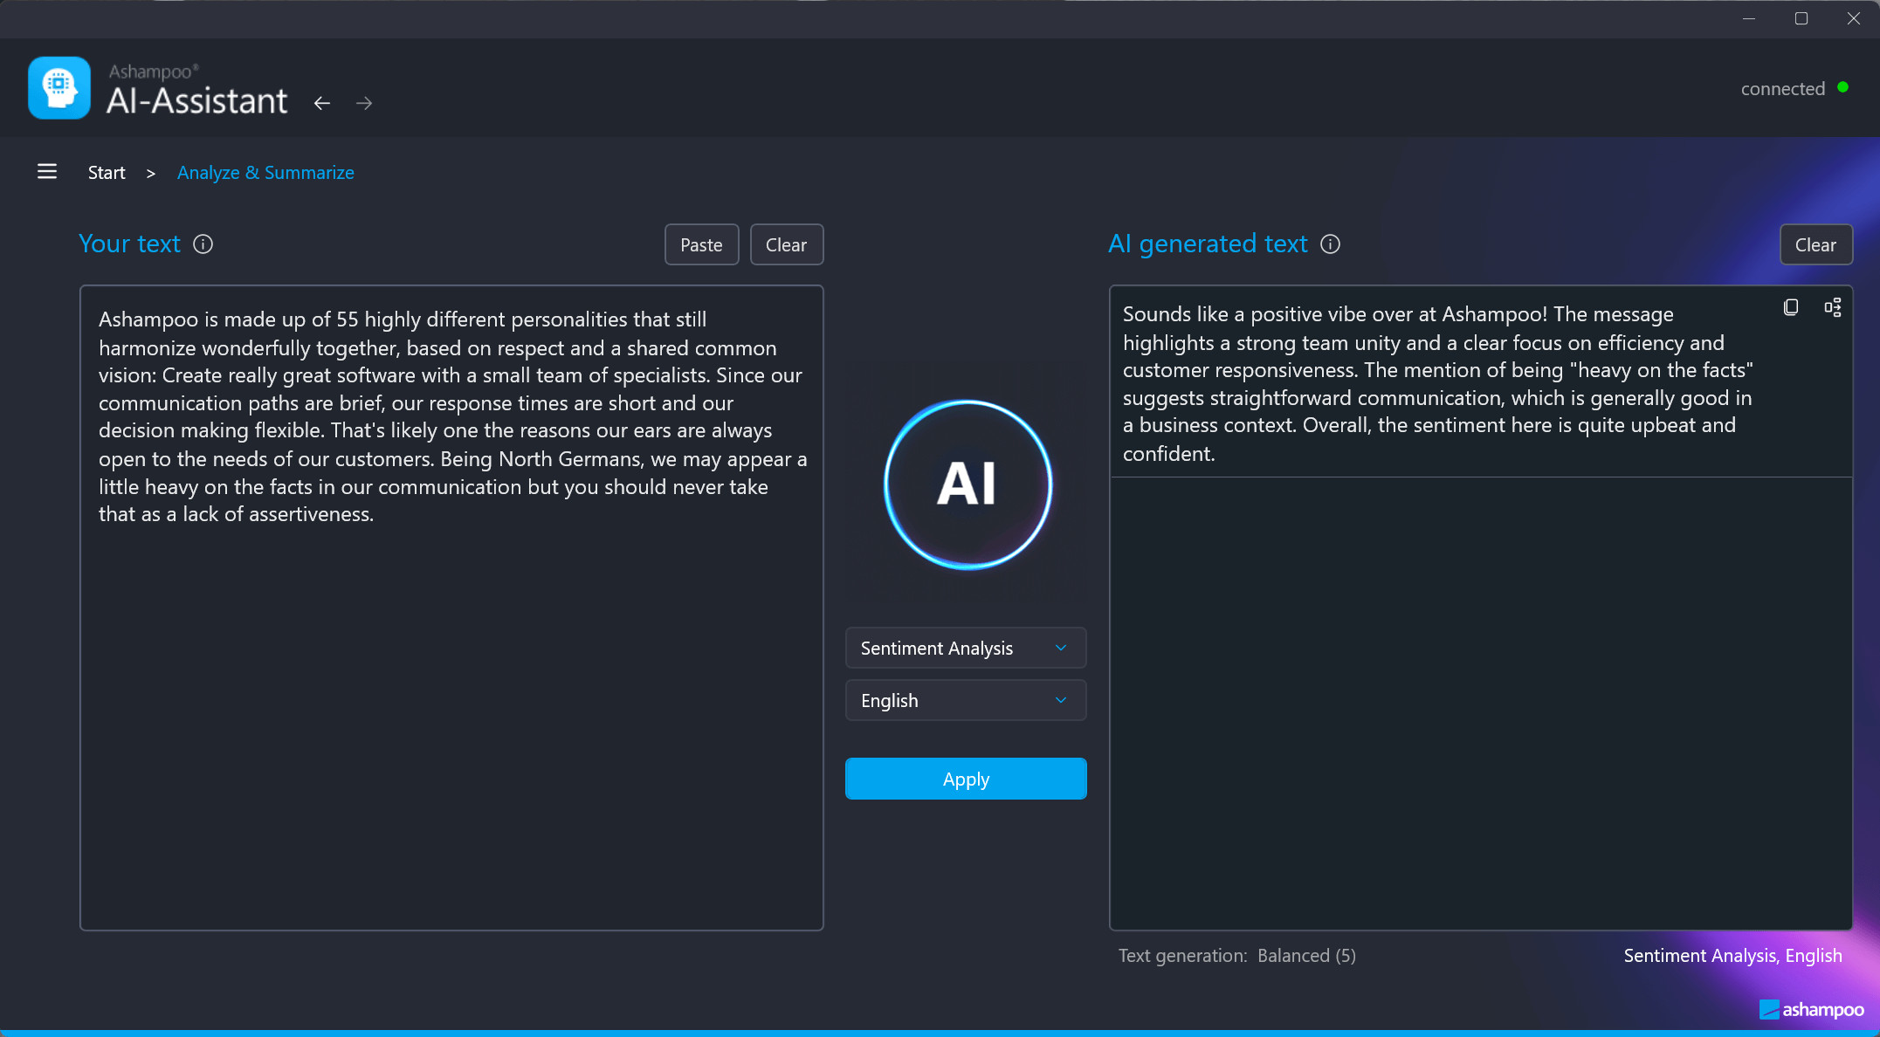1880x1037 pixels.
Task: Show info for Your text
Action: tap(203, 244)
